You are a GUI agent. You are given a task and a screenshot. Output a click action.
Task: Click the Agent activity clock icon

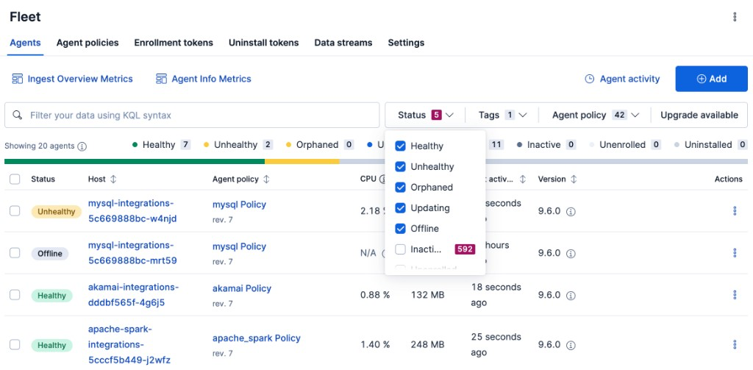click(x=589, y=79)
